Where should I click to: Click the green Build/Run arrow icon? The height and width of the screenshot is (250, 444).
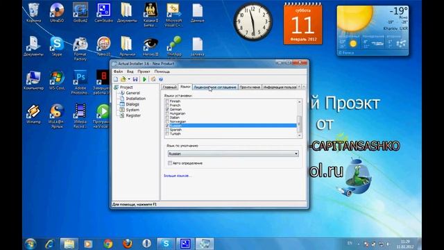144,79
